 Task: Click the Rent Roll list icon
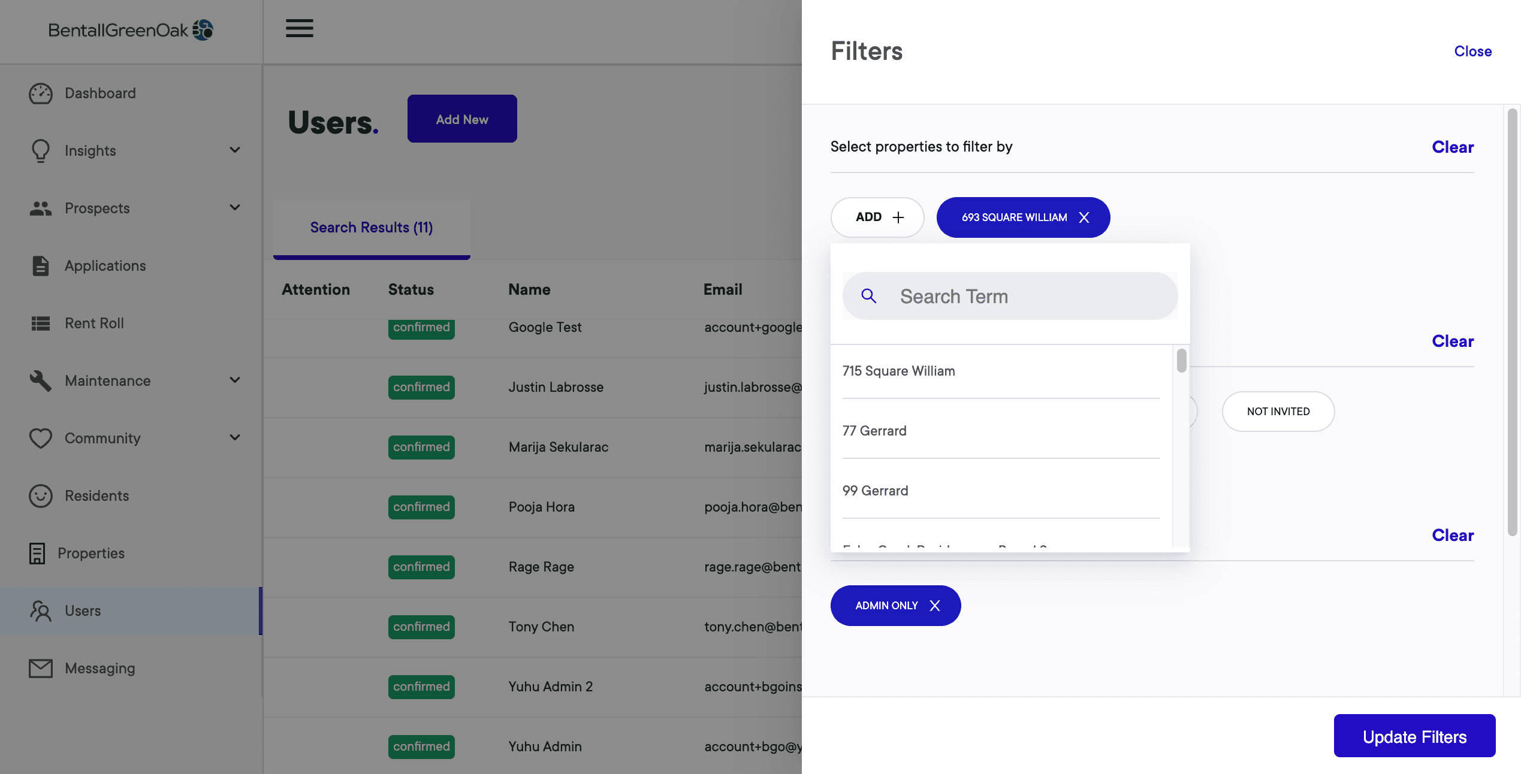[x=41, y=323]
